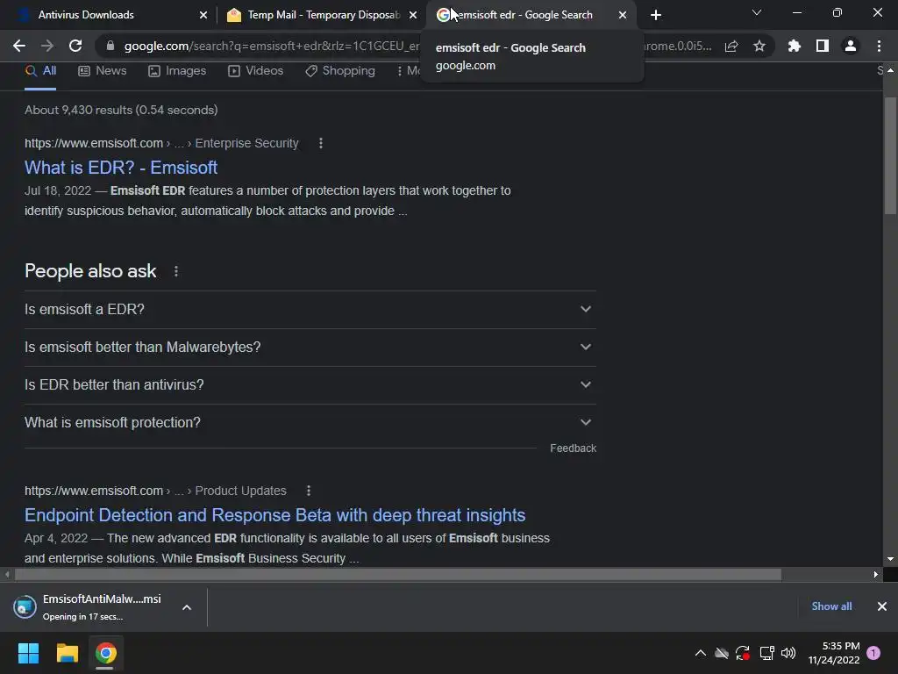898x674 pixels.
Task: Click the Chrome taskbar icon
Action: point(105,653)
